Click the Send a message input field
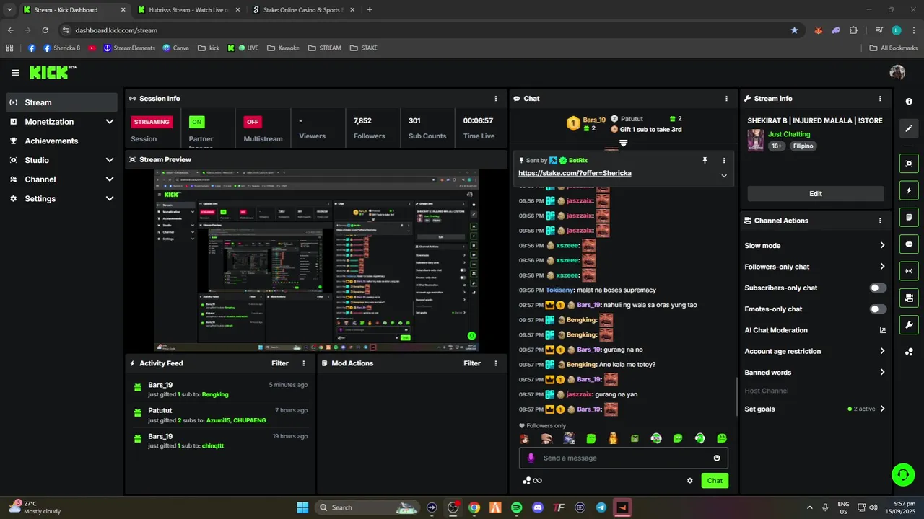Image resolution: width=924 pixels, height=519 pixels. 624,458
